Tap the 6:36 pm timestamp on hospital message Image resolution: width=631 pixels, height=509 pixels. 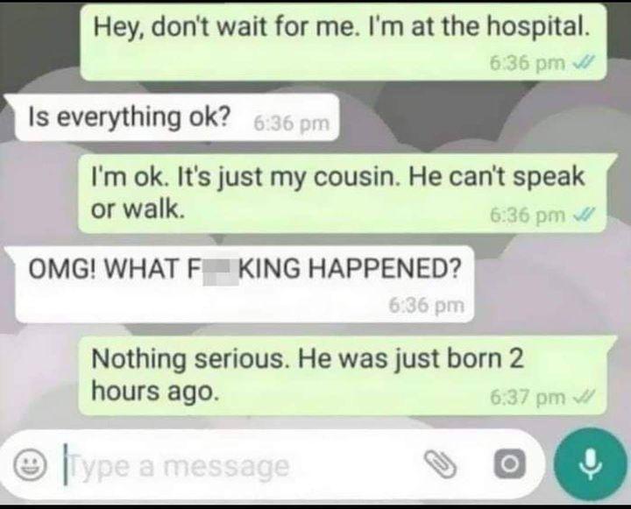[528, 63]
